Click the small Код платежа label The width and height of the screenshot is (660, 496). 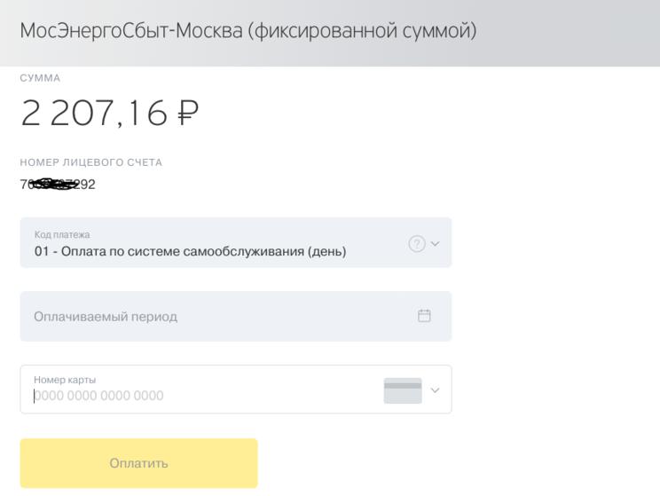[x=62, y=234]
